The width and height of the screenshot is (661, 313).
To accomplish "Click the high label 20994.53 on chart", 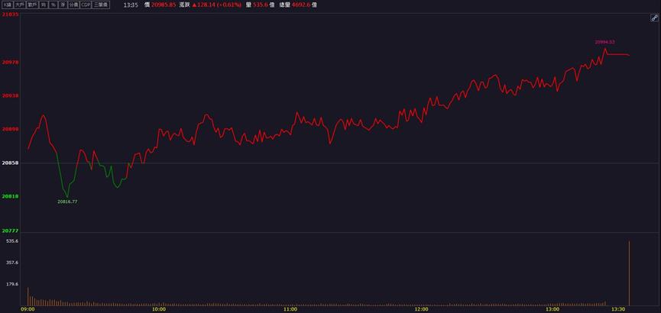I will tap(605, 42).
